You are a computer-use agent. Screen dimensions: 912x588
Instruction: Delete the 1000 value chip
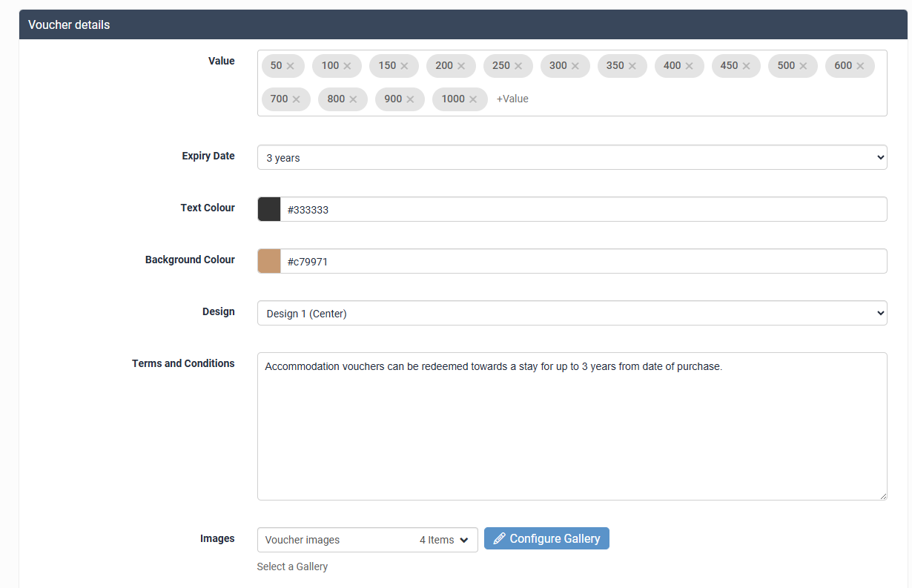[x=473, y=99]
